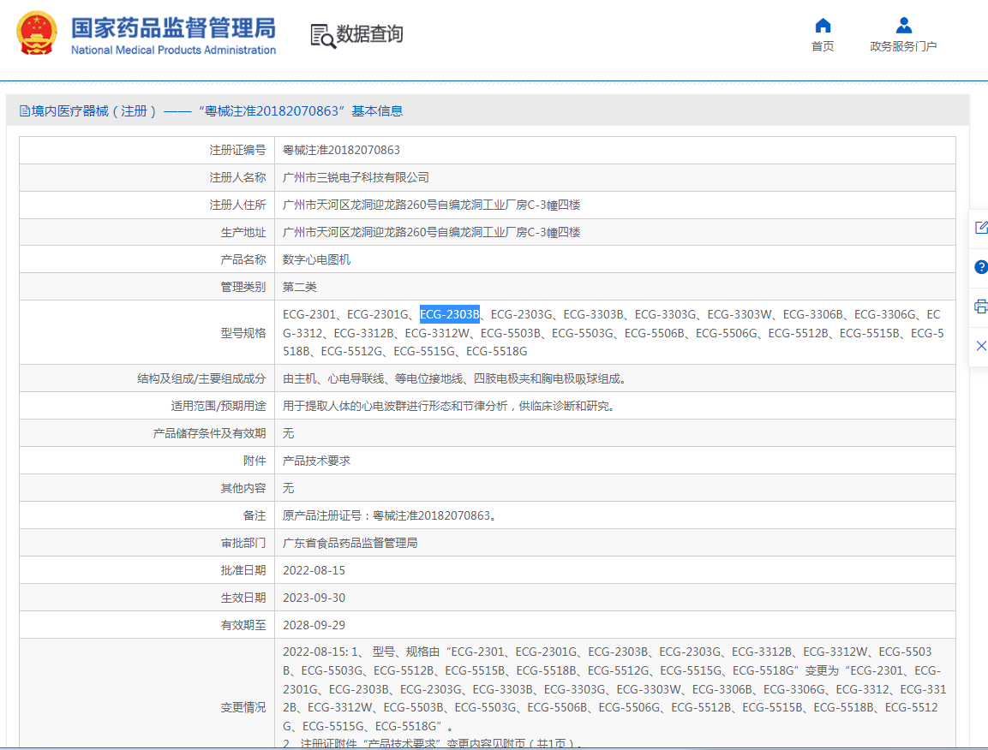Image resolution: width=988 pixels, height=750 pixels.
Task: Click the 有效期至 label
Action: tap(243, 625)
